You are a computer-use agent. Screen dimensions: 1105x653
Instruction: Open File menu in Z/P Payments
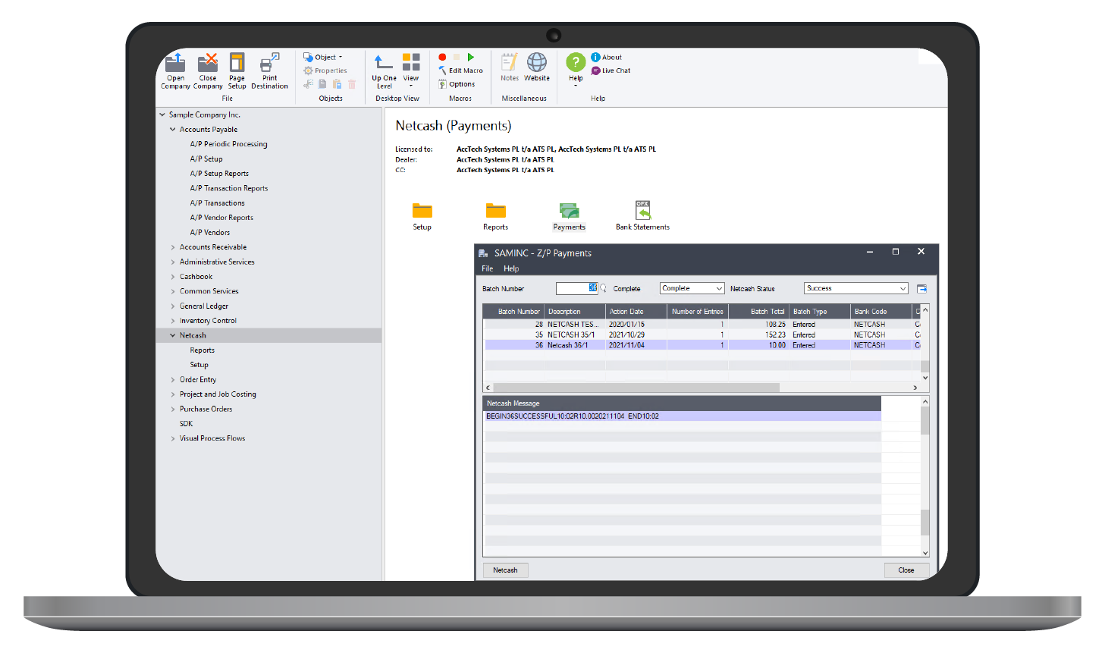pos(488,268)
